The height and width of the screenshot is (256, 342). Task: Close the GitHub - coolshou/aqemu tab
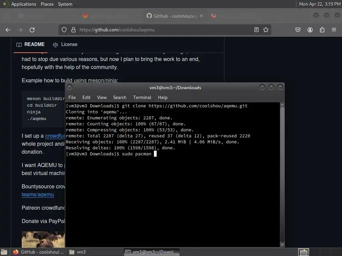(201, 16)
